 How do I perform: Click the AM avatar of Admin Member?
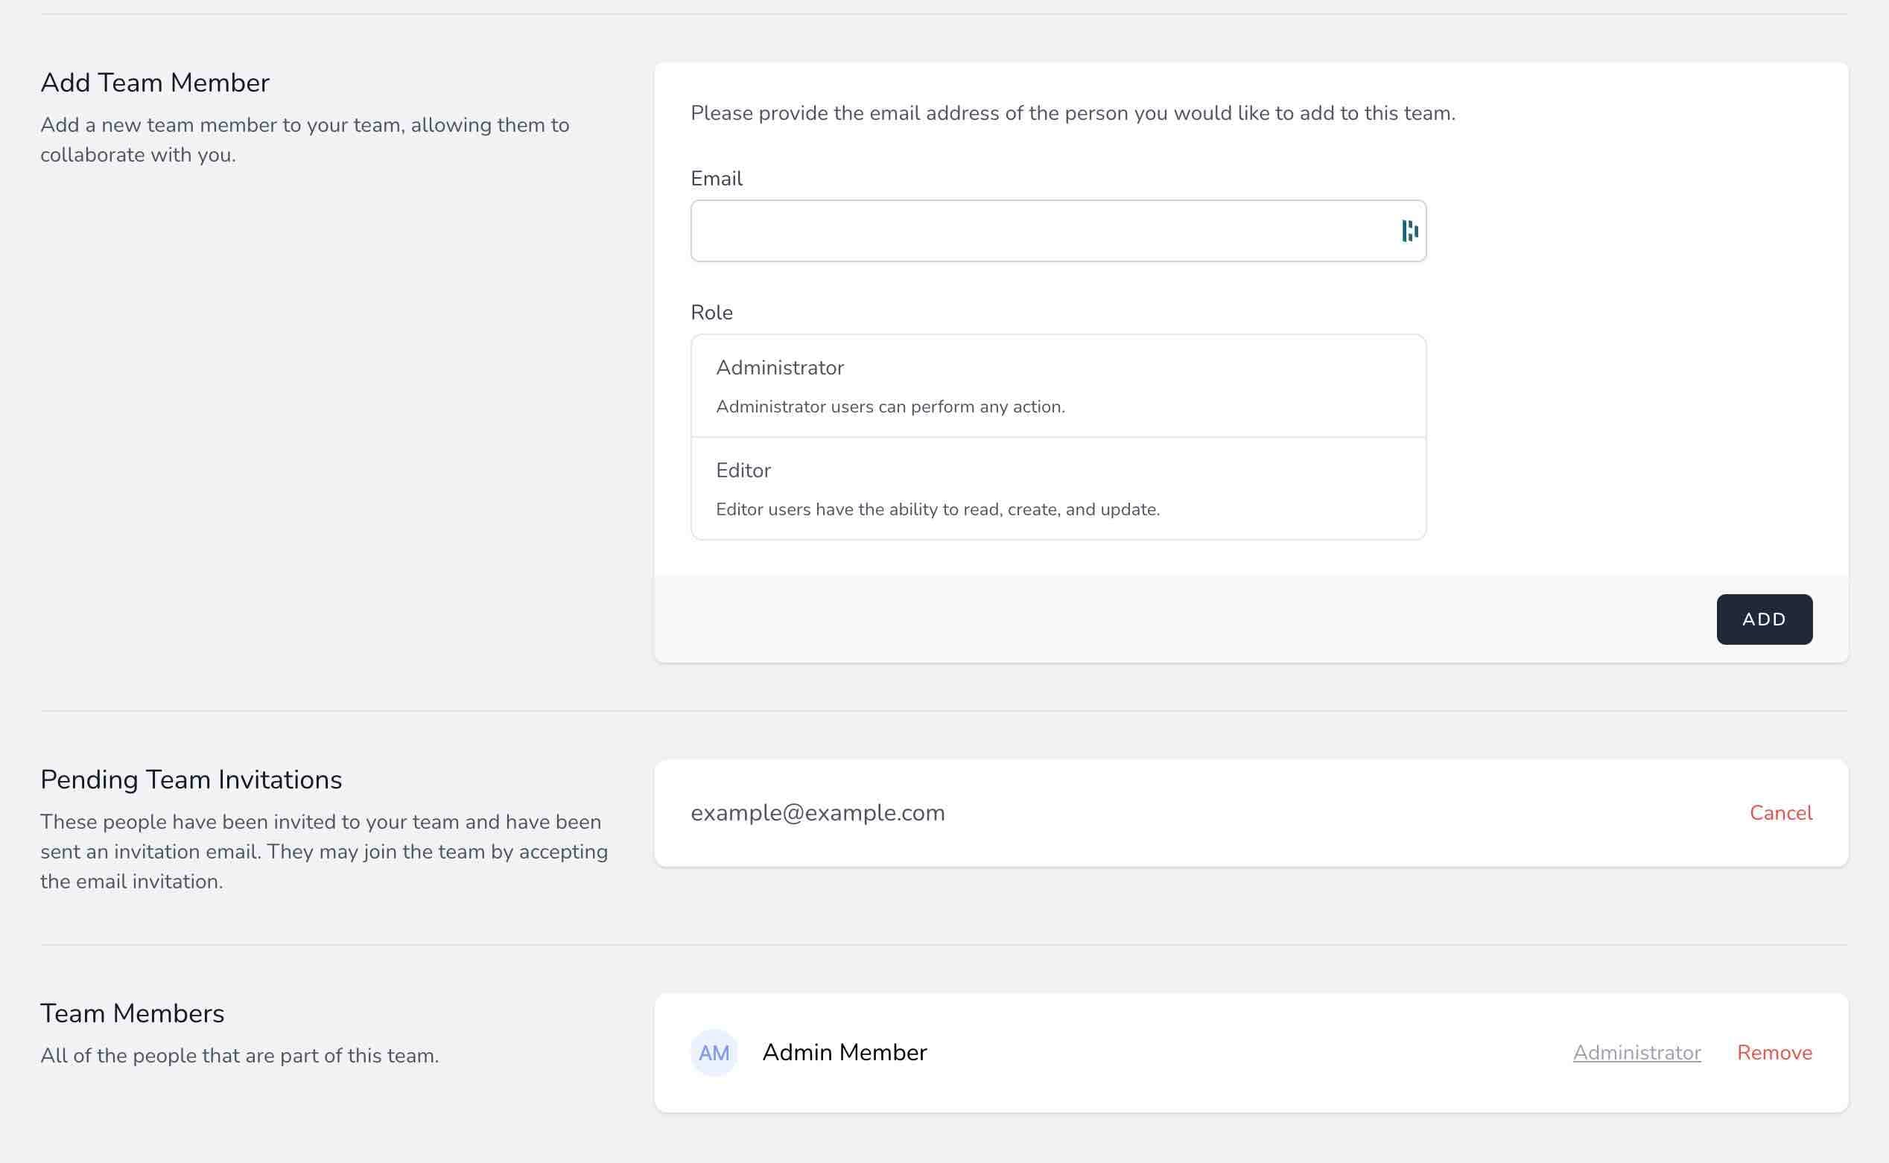pyautogui.click(x=714, y=1052)
